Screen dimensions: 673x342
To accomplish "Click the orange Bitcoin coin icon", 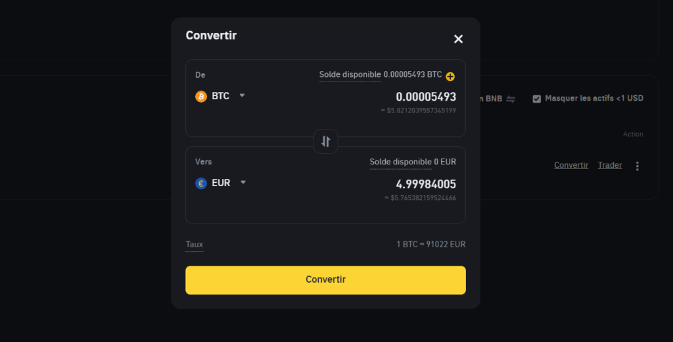I will [x=201, y=96].
